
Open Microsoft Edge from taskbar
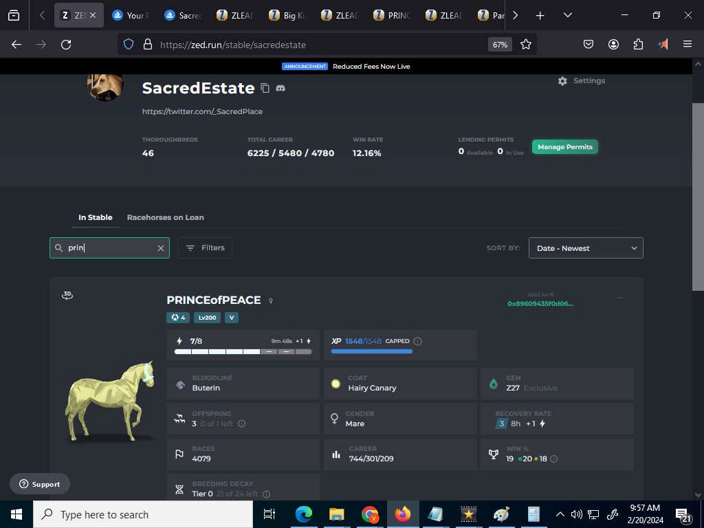303,514
